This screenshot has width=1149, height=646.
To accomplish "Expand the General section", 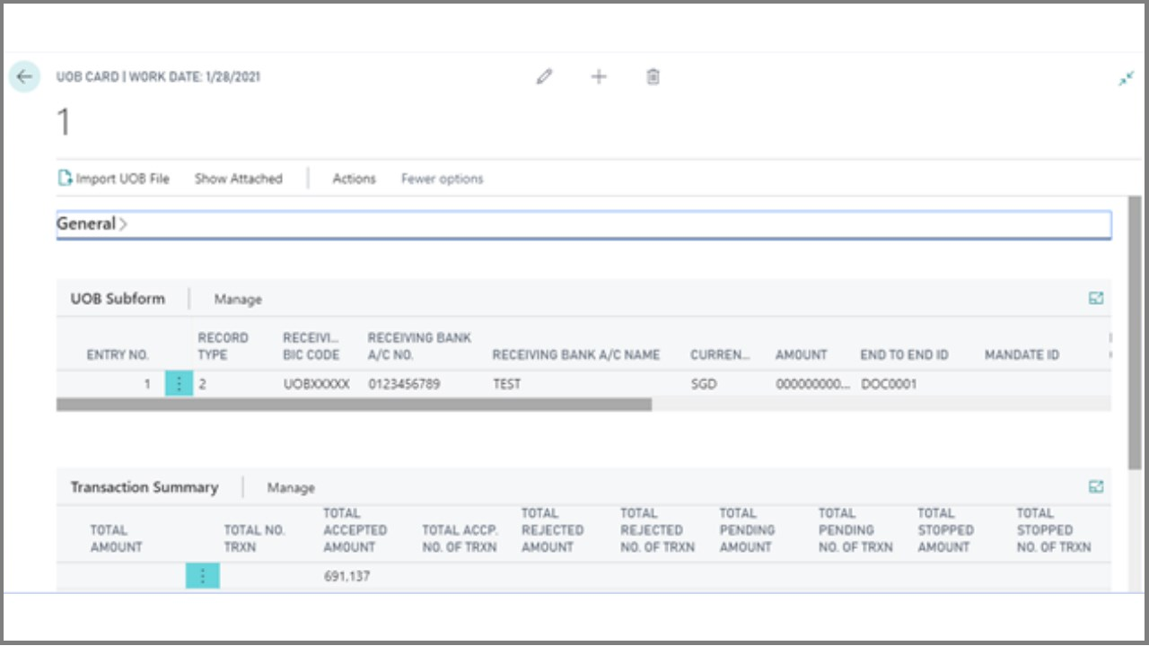I will click(x=583, y=224).
